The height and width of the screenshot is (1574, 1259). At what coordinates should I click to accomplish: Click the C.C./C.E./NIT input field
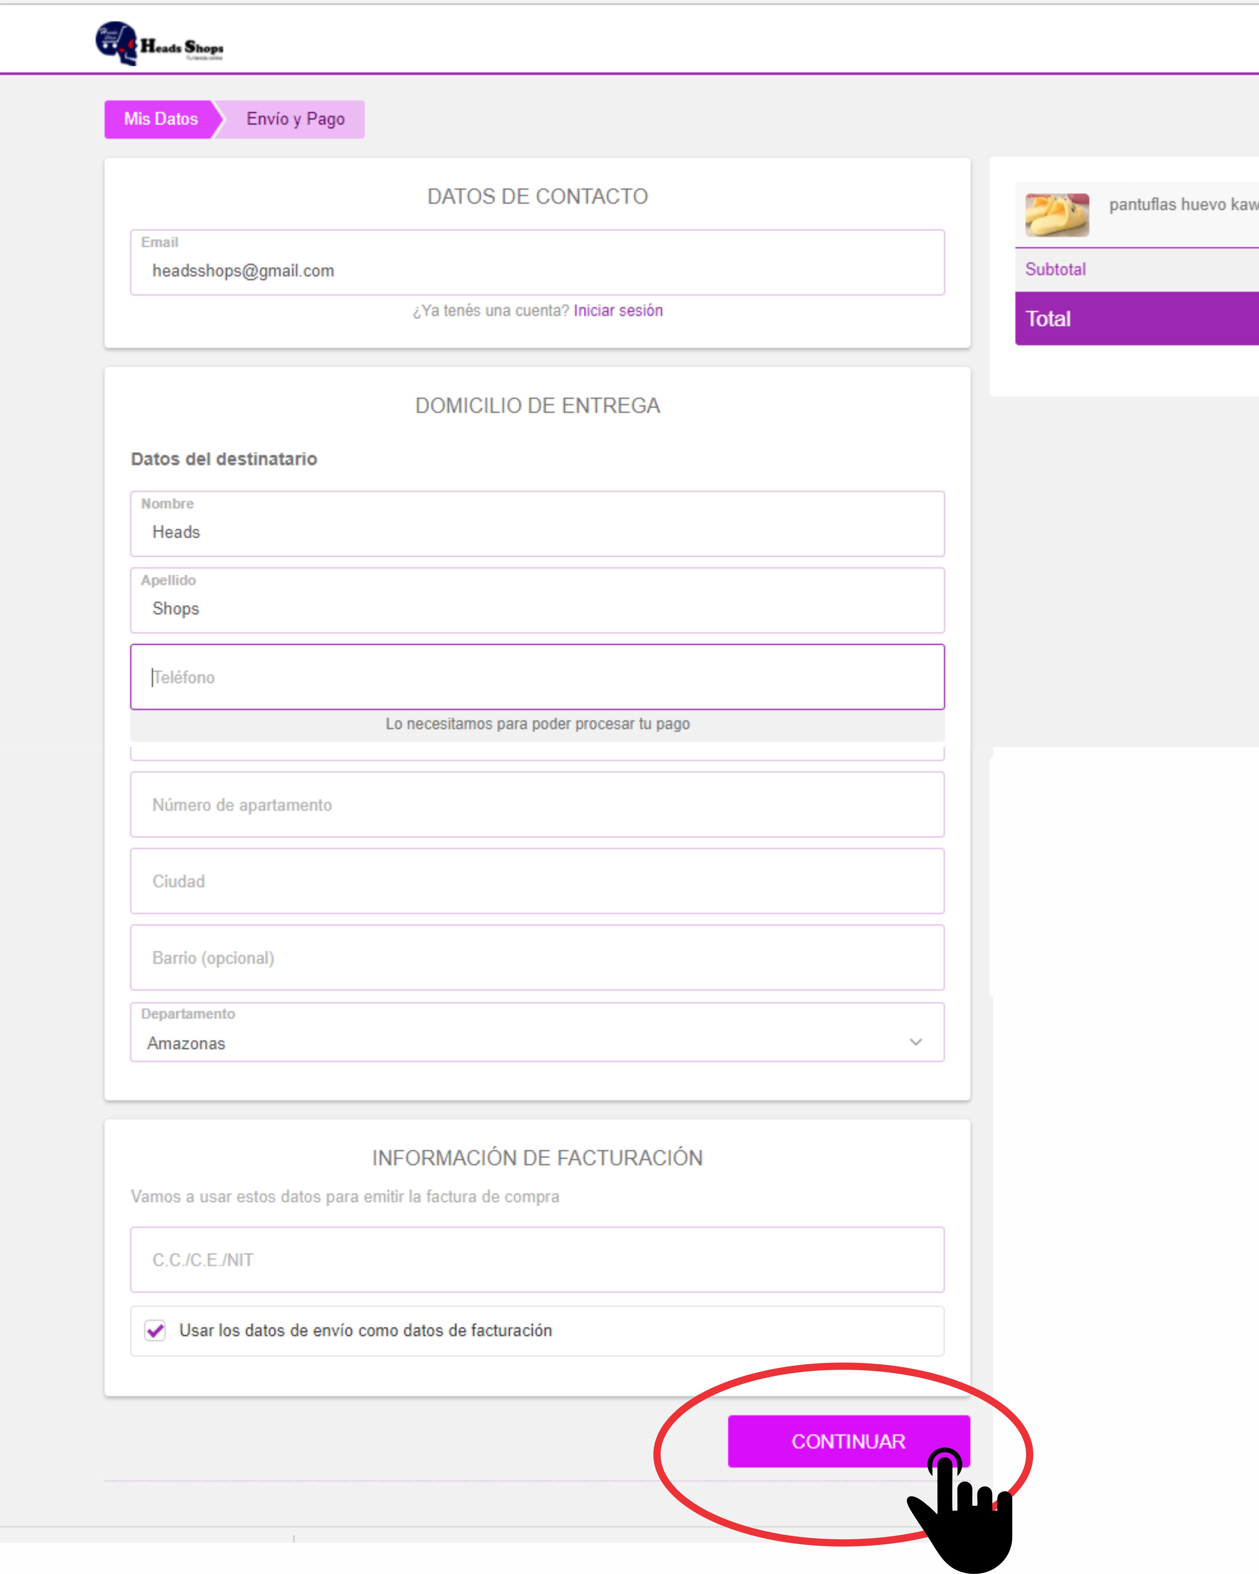(x=537, y=1260)
